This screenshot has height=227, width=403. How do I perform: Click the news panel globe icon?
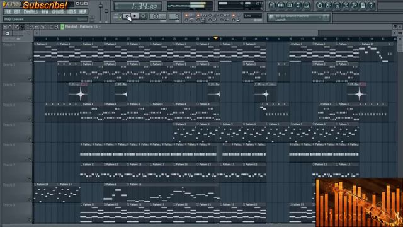point(271,18)
